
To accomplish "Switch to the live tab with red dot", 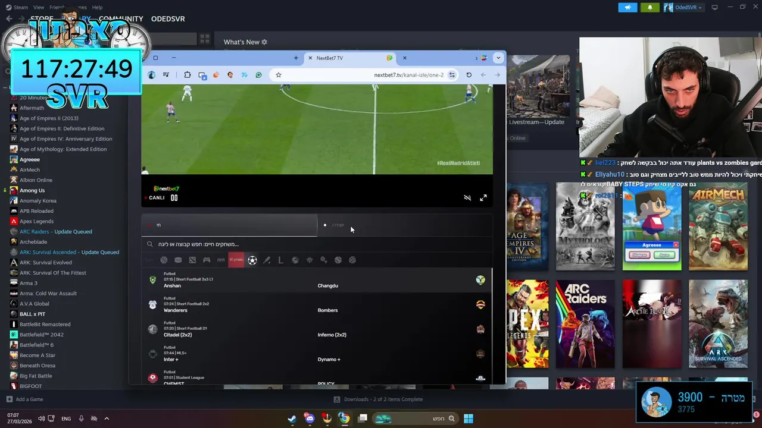I will 229,225.
